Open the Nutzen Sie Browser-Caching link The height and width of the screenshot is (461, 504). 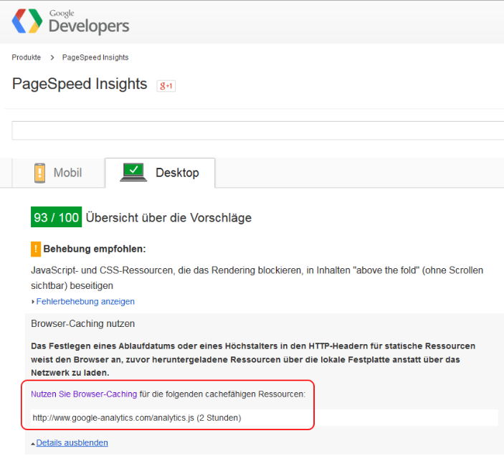point(84,394)
